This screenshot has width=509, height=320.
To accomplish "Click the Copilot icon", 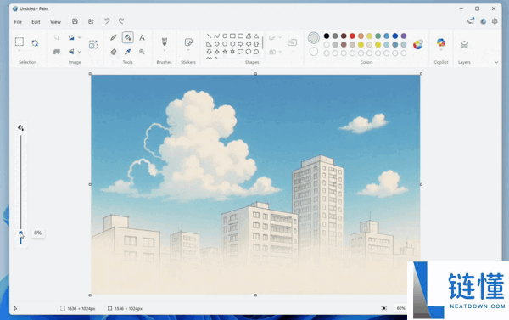I will (441, 42).
